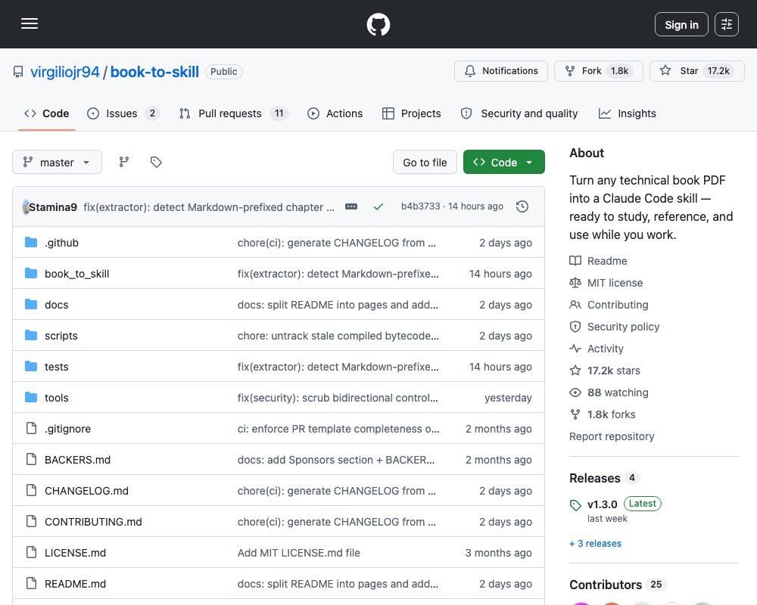
Task: Open the CHANGELOG.md file
Action: pyautogui.click(x=86, y=491)
